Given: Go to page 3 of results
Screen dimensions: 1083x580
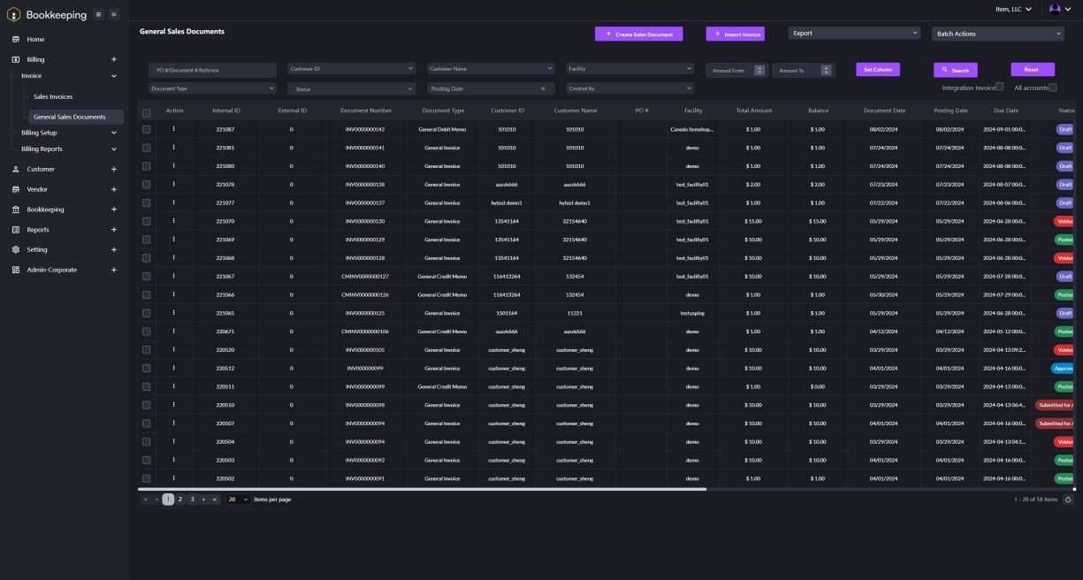Looking at the screenshot, I should (x=191, y=499).
